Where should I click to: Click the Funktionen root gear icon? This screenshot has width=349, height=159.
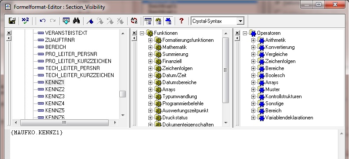point(150,33)
